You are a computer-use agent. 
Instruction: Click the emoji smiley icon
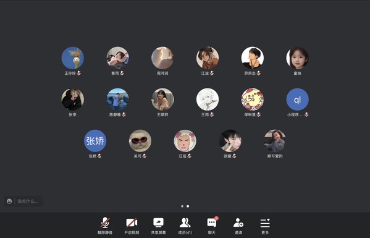click(x=9, y=201)
